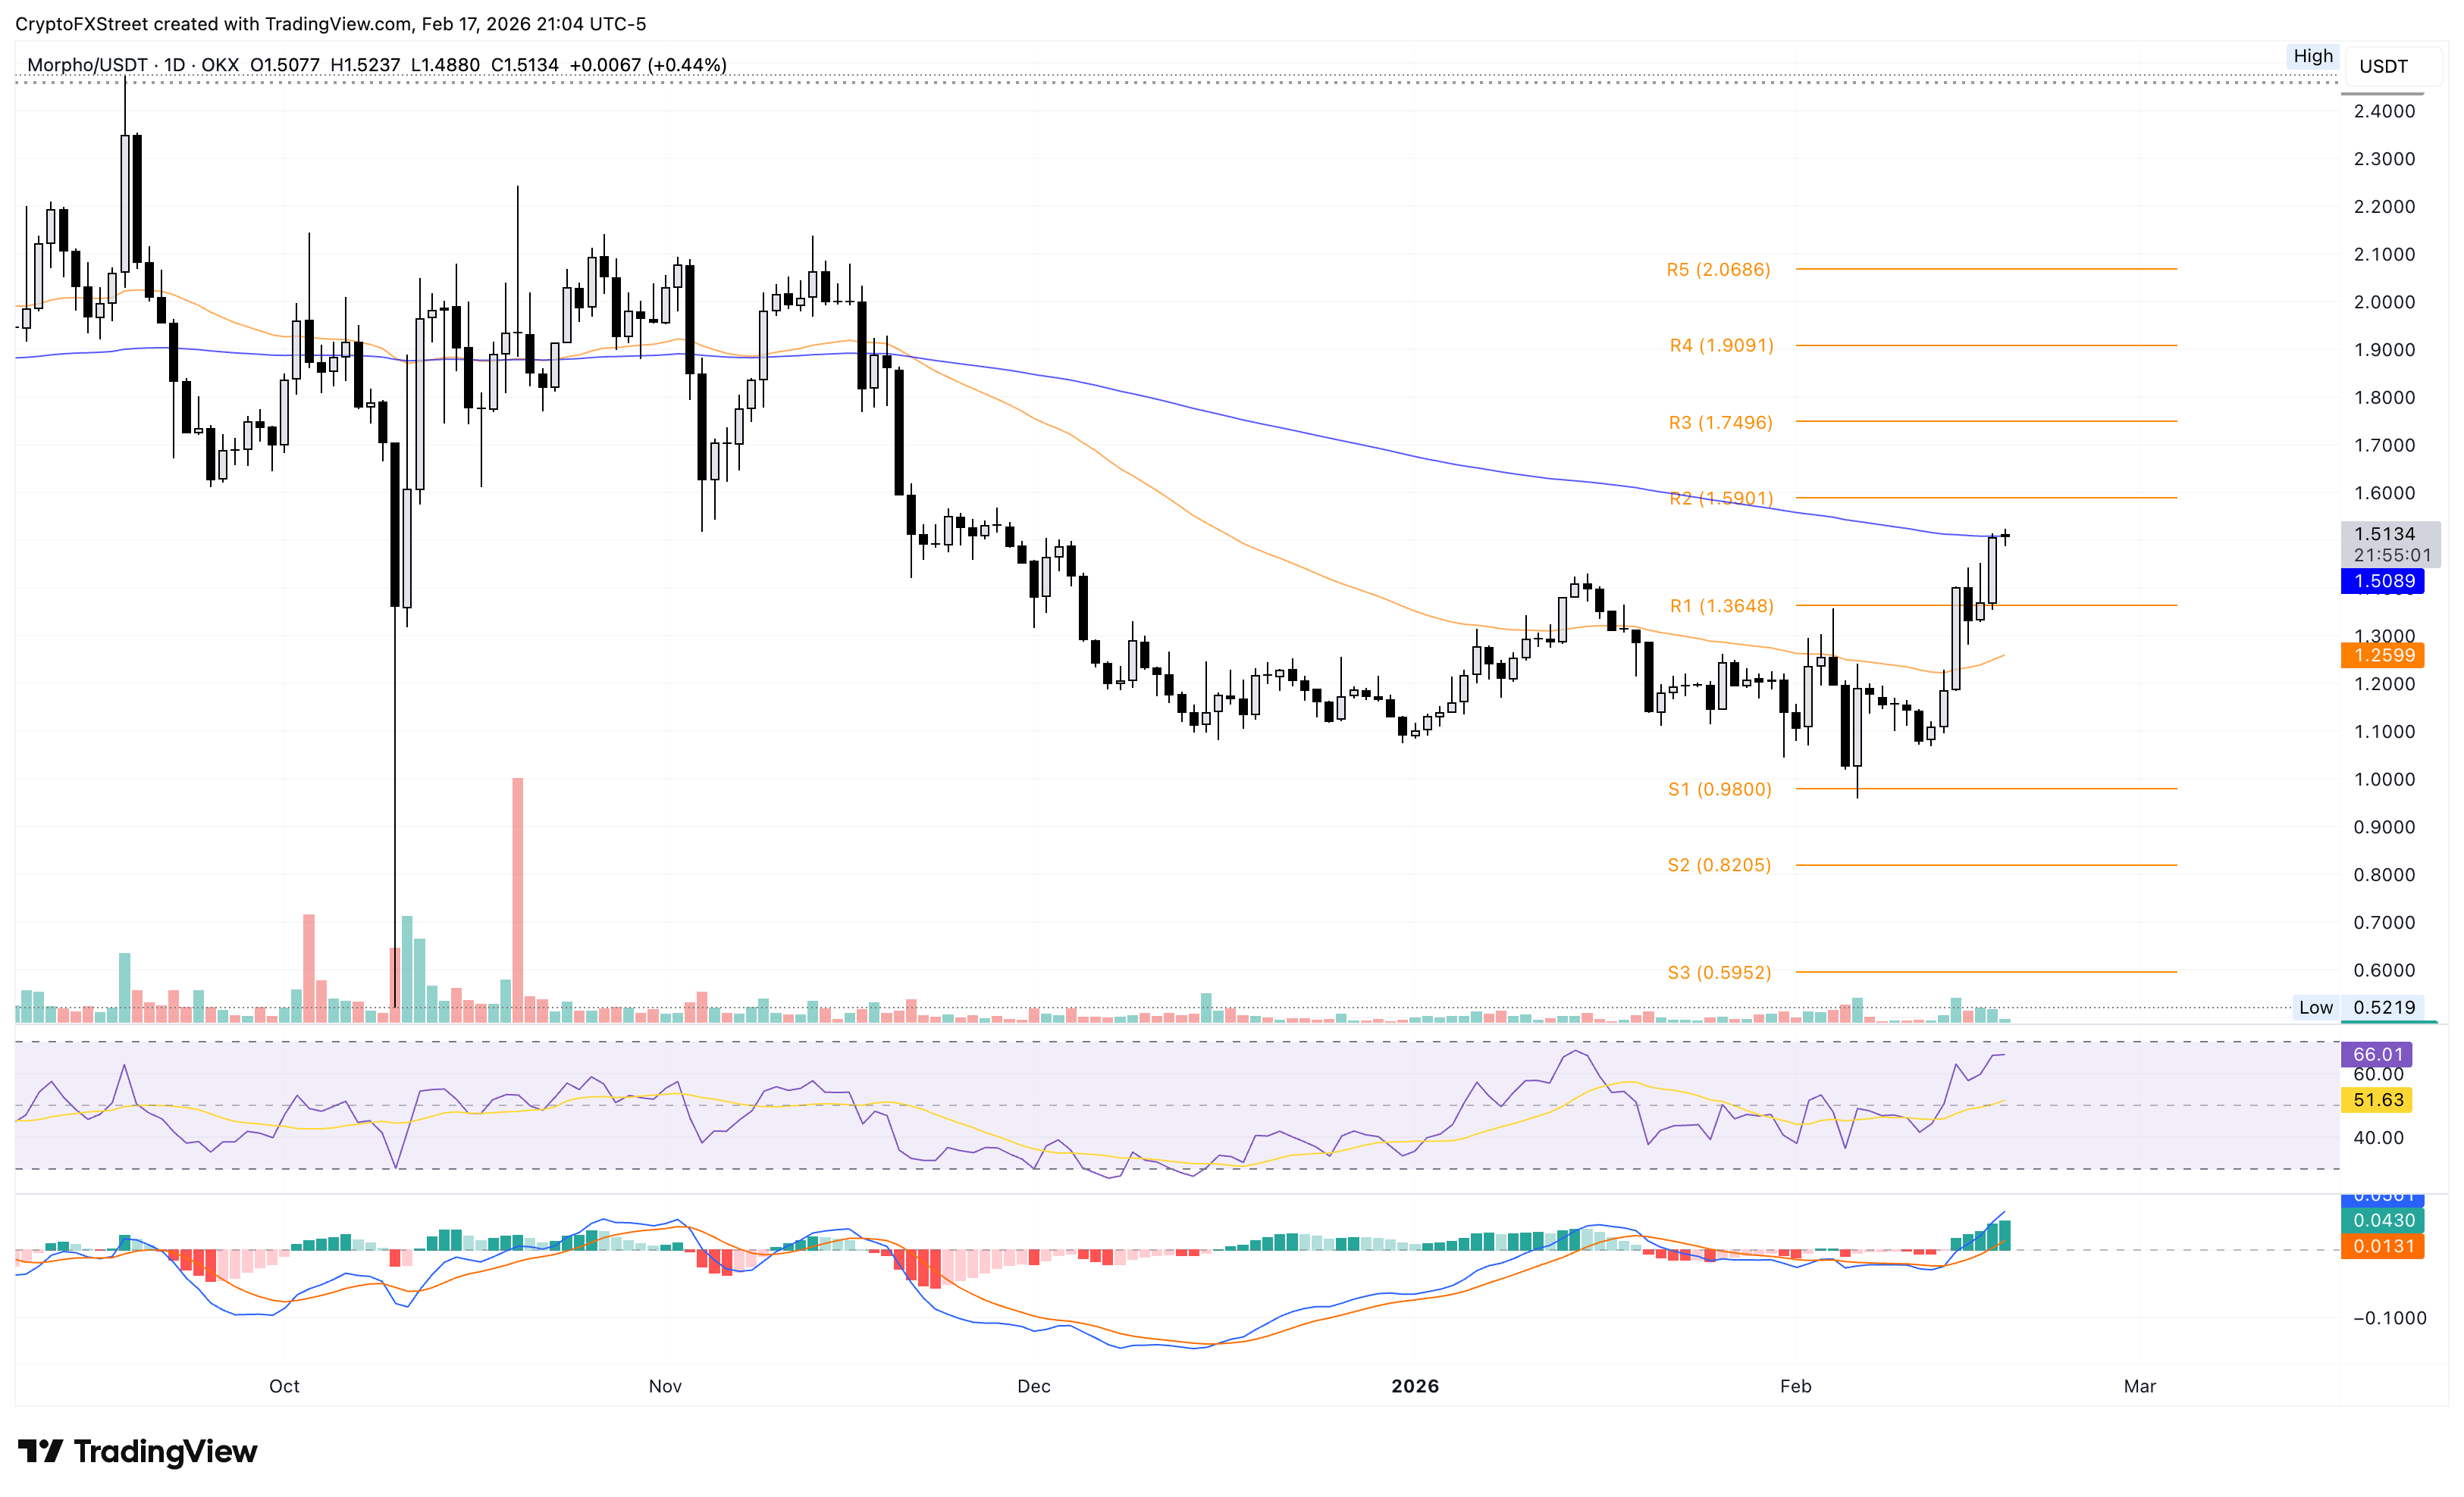Click the R1 (1.3648) pivot label
The height and width of the screenshot is (1497, 2464).
[1721, 607]
